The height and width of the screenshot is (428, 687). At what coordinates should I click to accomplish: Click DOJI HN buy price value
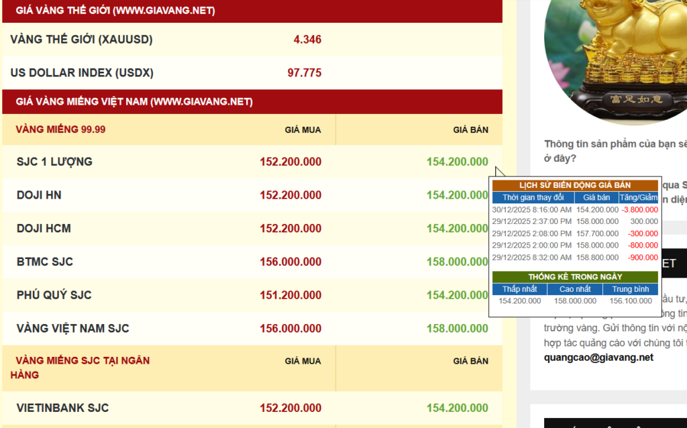click(x=290, y=195)
